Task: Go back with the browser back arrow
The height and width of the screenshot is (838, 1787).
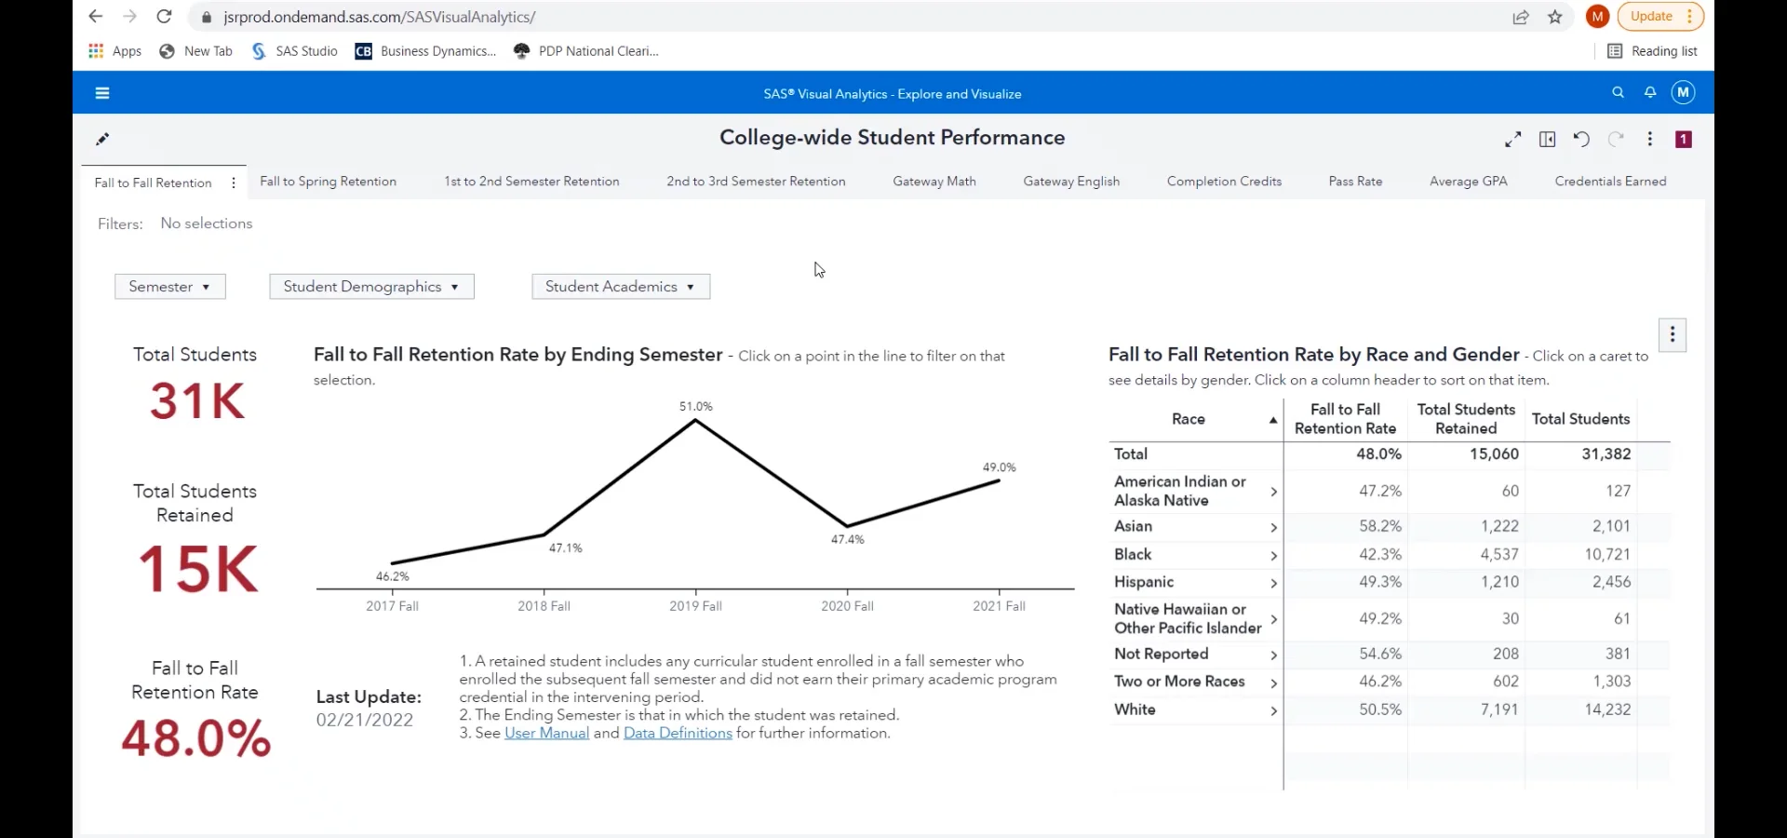Action: pos(95,17)
